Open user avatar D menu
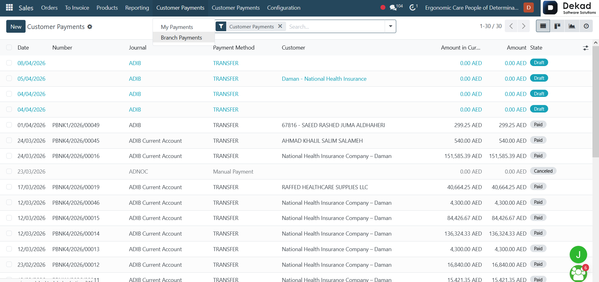This screenshot has width=599, height=282. [528, 7]
